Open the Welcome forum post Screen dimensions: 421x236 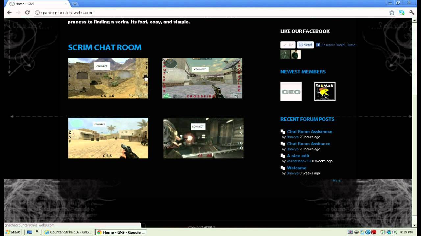coord(296,168)
